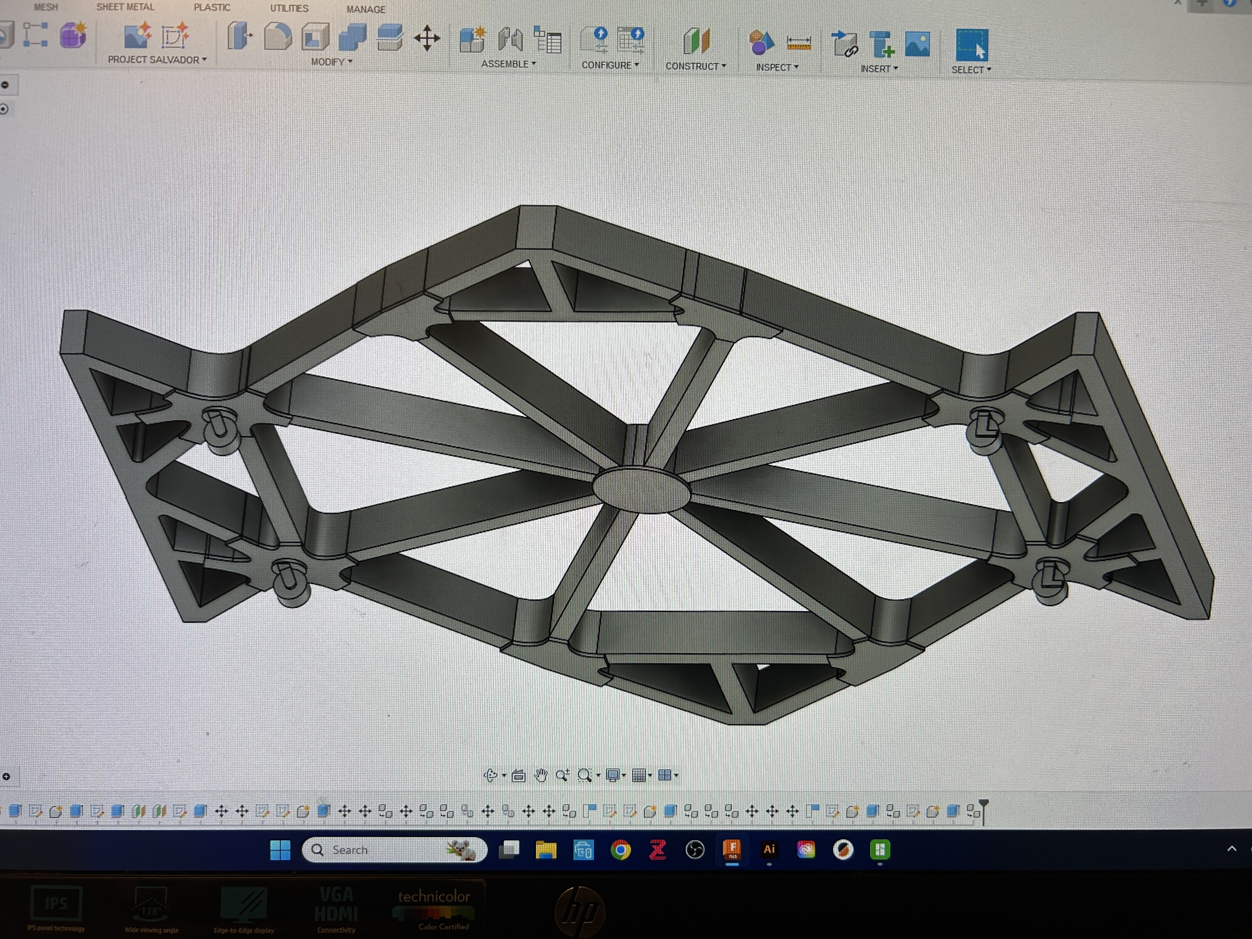Click the Insert McMaster-Carr Component icon
Viewport: 1252px width, 939px height.
882,44
